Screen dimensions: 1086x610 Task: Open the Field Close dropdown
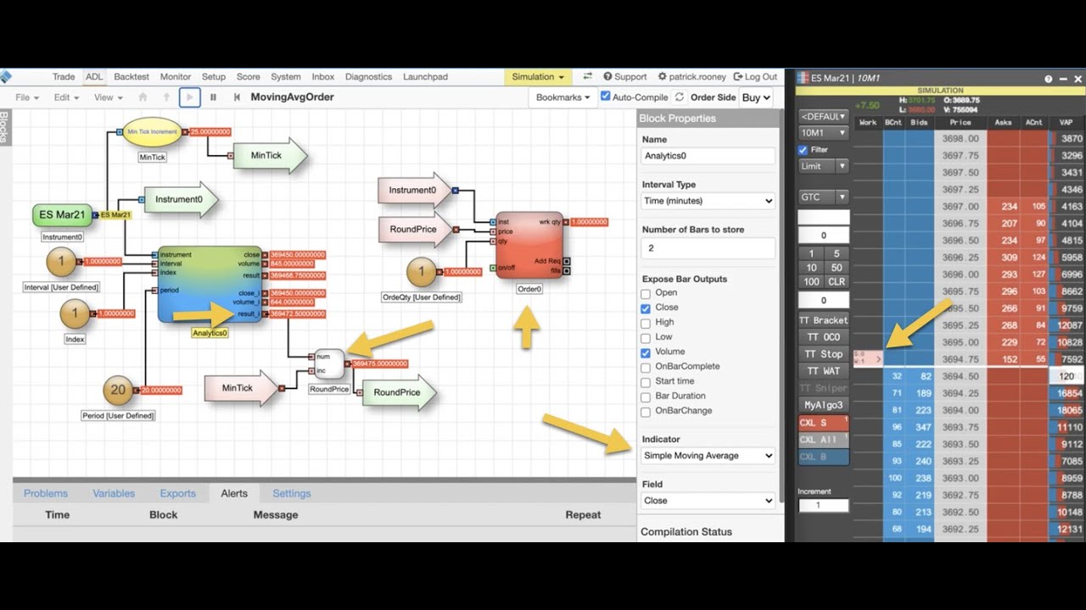(708, 501)
